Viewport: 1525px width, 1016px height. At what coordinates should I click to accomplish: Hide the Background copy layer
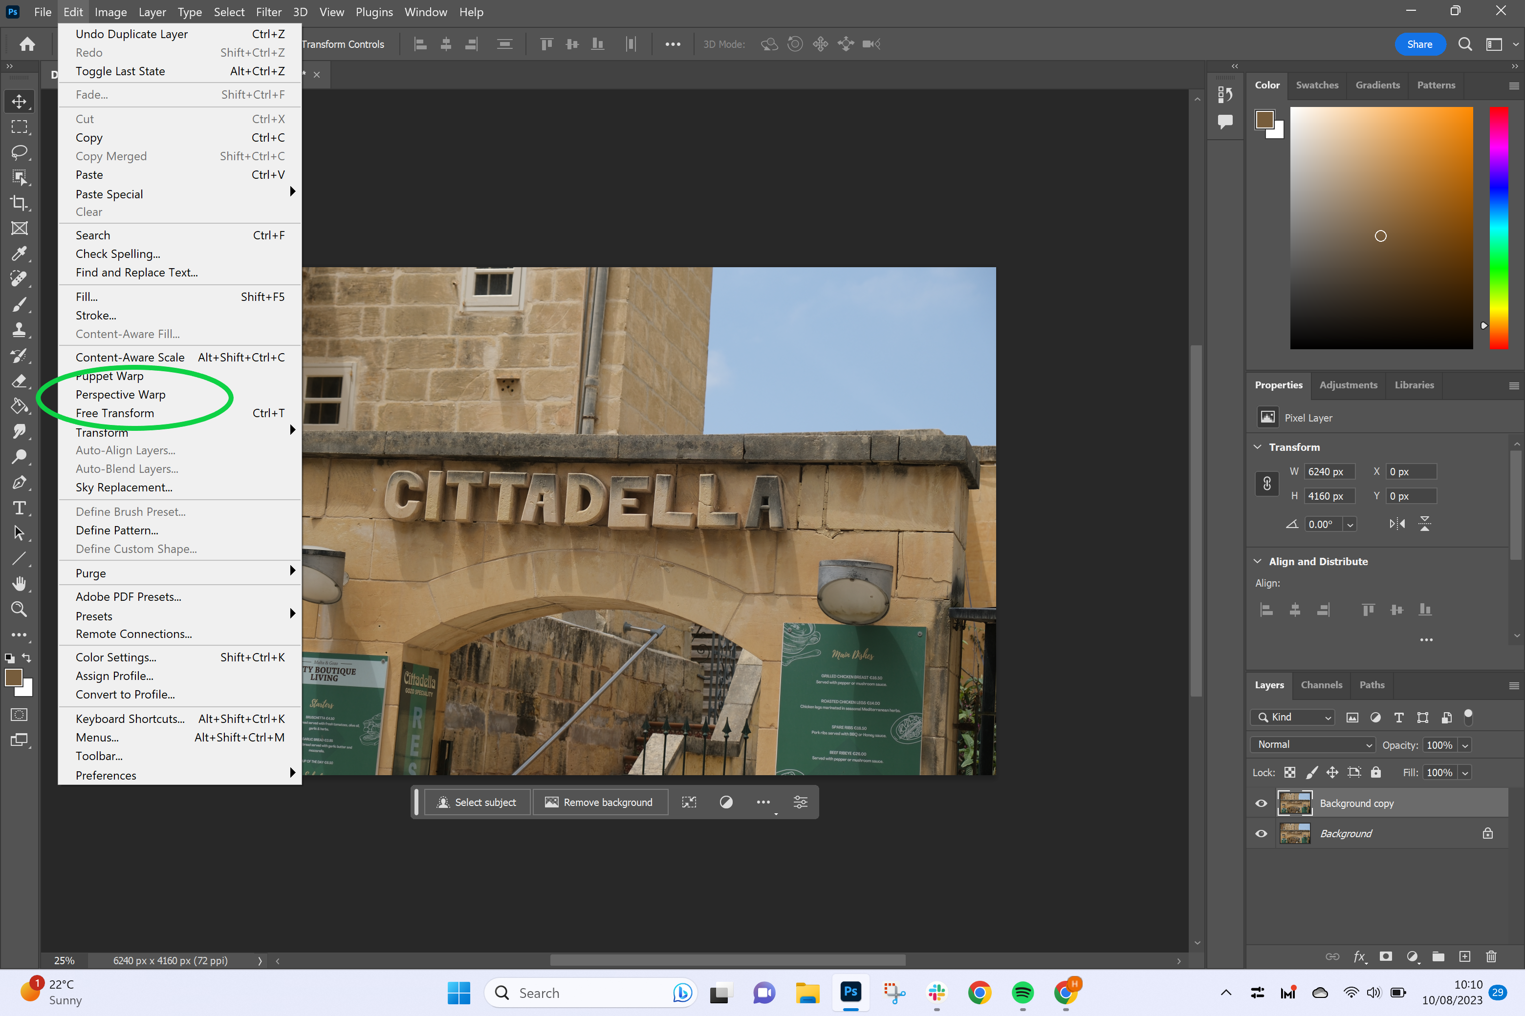click(x=1261, y=804)
